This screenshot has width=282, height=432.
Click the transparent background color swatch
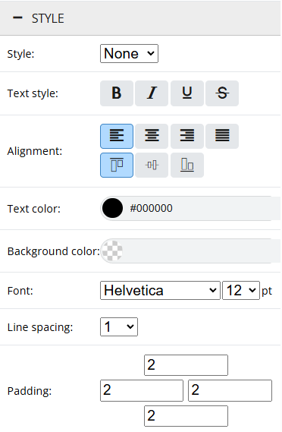click(112, 251)
